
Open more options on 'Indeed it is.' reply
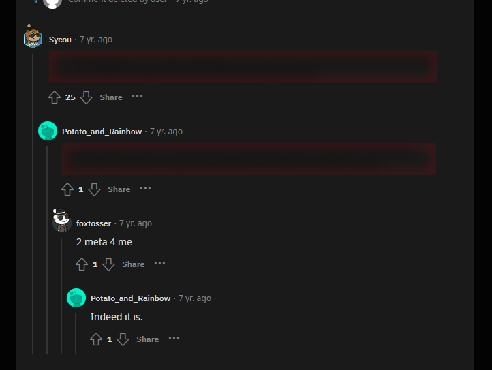pos(174,339)
